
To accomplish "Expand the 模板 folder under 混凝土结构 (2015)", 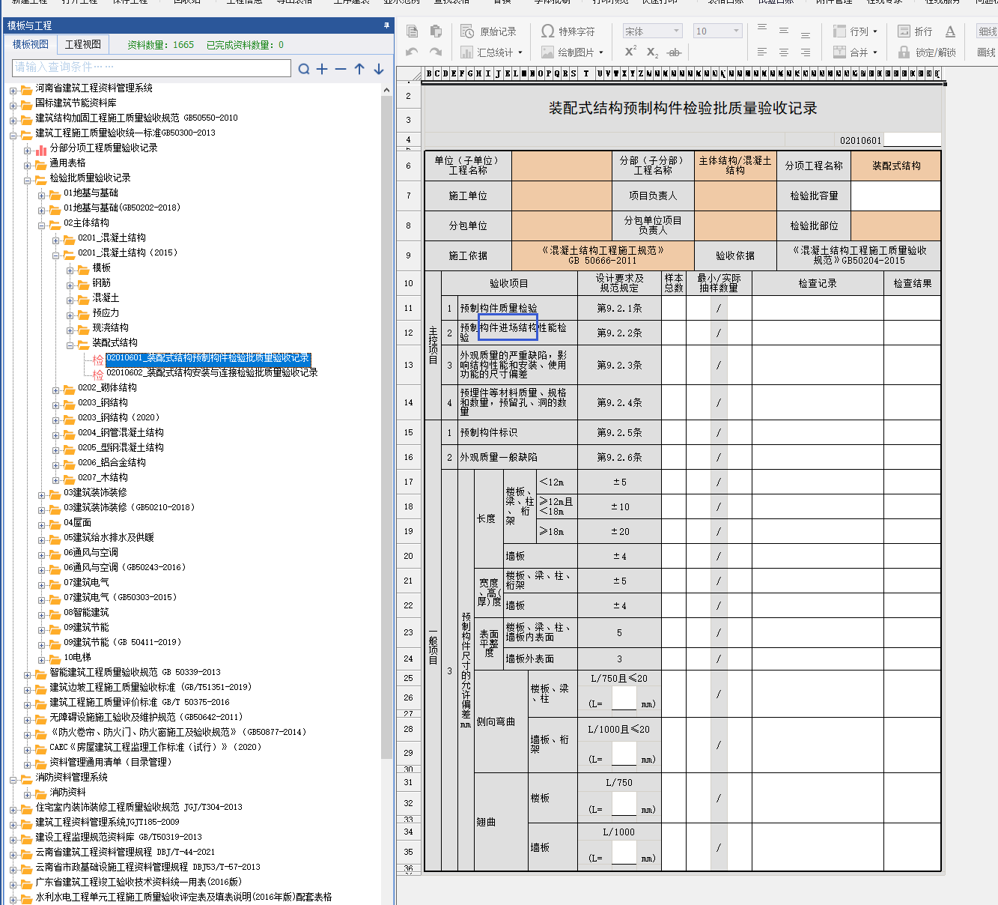I will (x=70, y=270).
